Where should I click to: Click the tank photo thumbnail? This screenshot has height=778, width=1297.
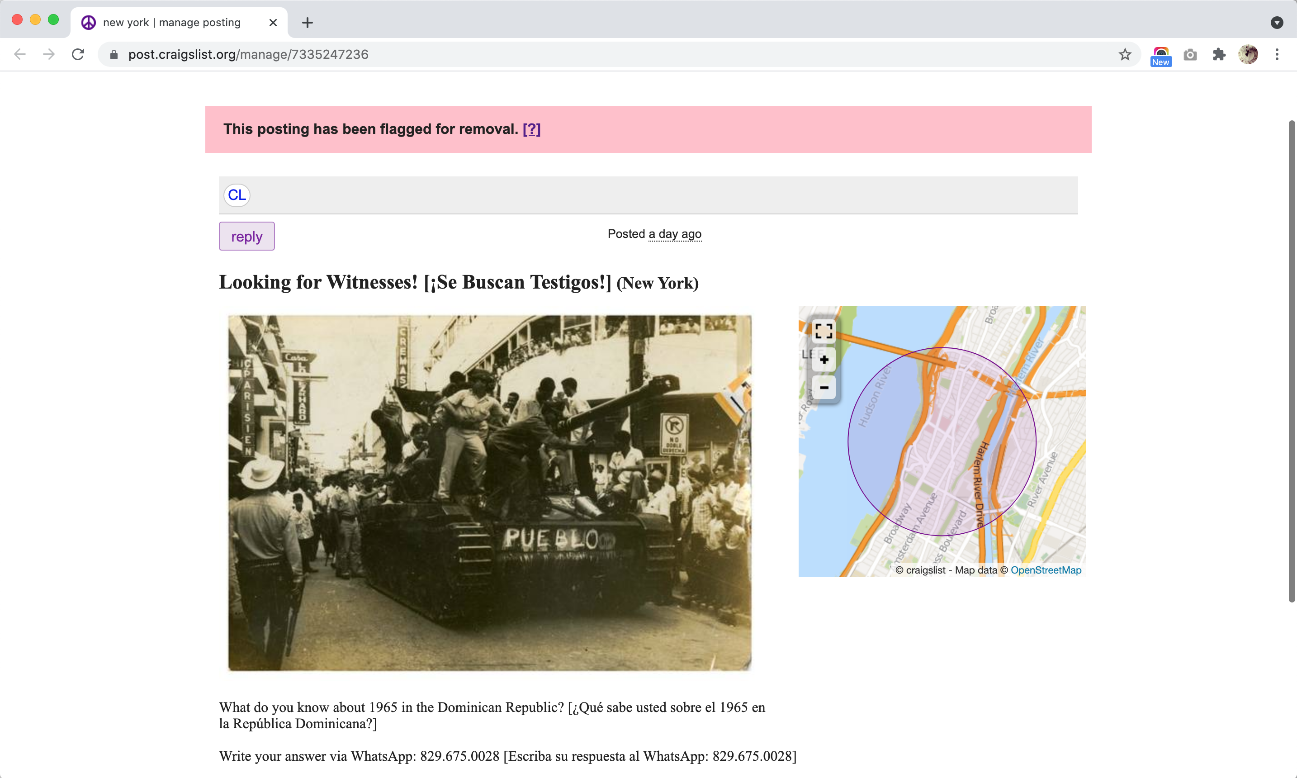click(x=489, y=493)
